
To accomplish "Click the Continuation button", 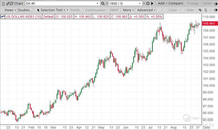I will [x=95, y=10].
